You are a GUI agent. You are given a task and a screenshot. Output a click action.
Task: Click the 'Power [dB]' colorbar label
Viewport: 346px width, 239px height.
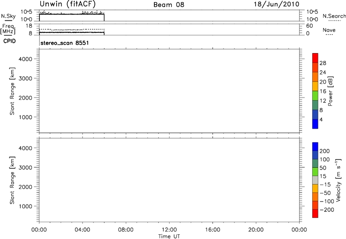(x=330, y=91)
